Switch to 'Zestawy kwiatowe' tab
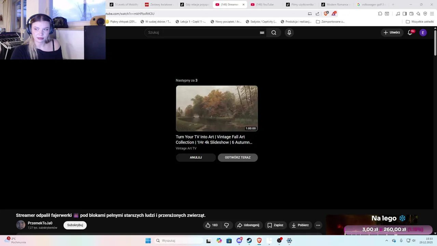The height and width of the screenshot is (246, 437). [159, 4]
